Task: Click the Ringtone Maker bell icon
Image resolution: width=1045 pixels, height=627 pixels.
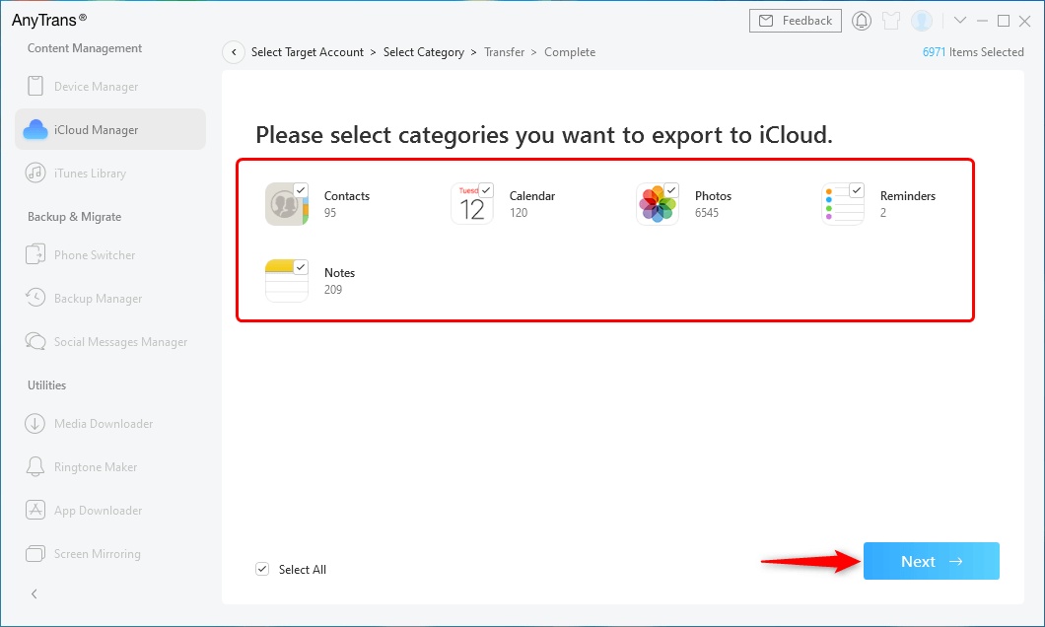Action: pyautogui.click(x=35, y=467)
